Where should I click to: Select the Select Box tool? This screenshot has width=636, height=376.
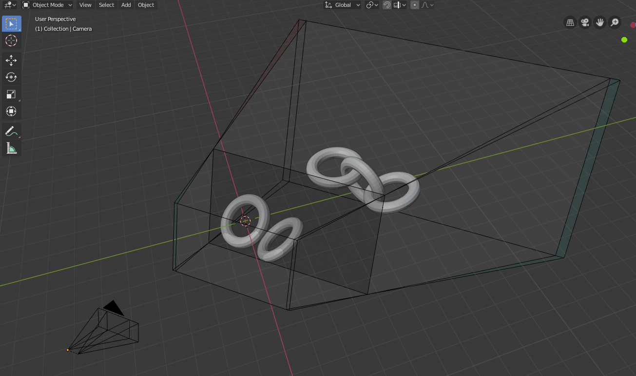tap(11, 24)
